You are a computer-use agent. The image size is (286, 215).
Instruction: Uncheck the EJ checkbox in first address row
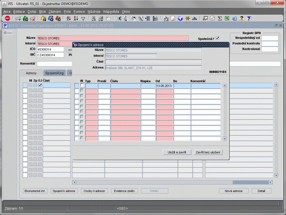click(40, 85)
